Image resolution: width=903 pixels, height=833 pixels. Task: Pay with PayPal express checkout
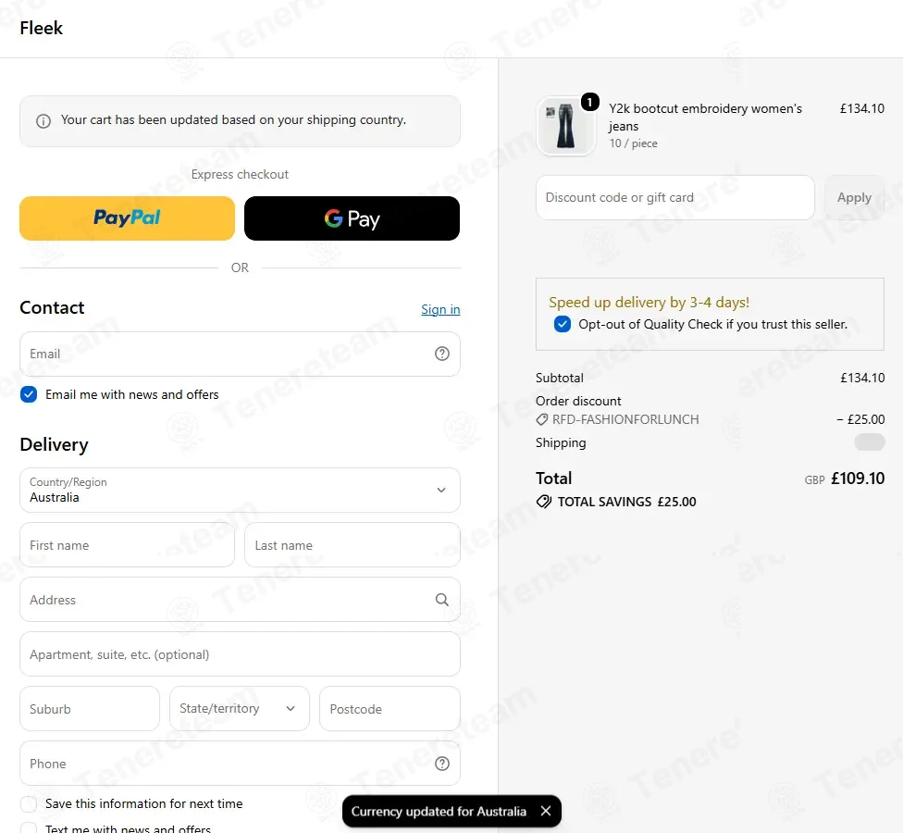pos(128,218)
